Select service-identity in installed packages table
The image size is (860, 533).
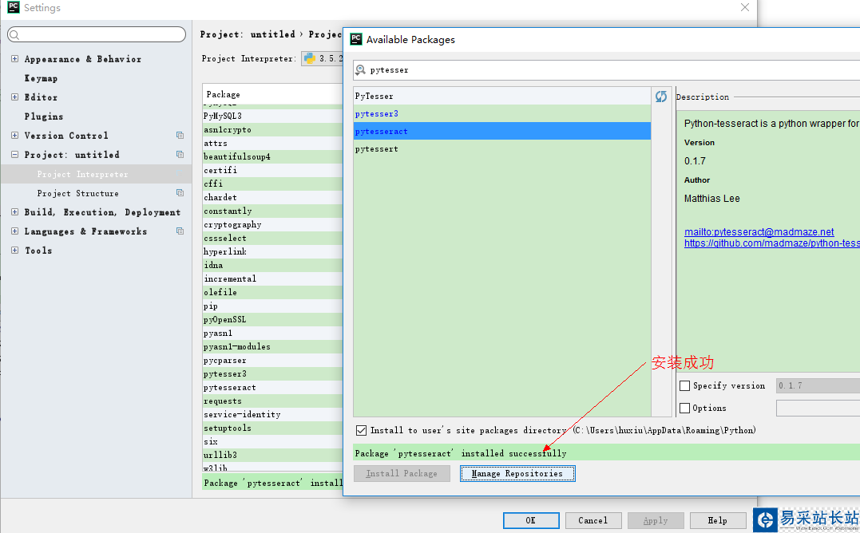272,415
